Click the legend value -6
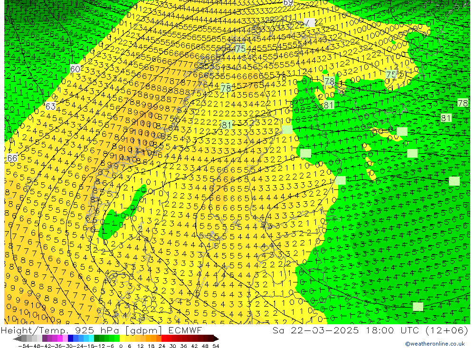Viewport: 475px width, 348px height. click(x=110, y=346)
